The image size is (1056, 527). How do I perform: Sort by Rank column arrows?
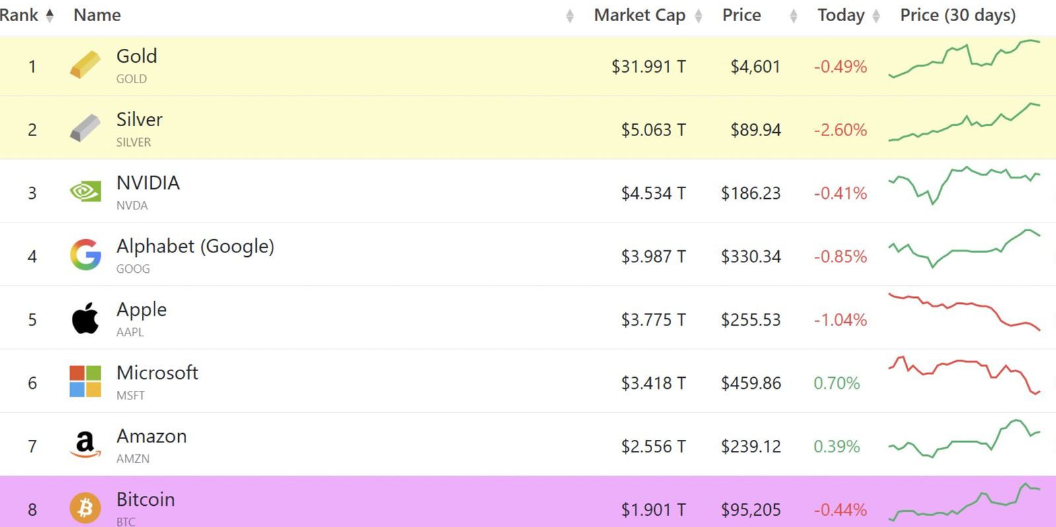tap(49, 15)
